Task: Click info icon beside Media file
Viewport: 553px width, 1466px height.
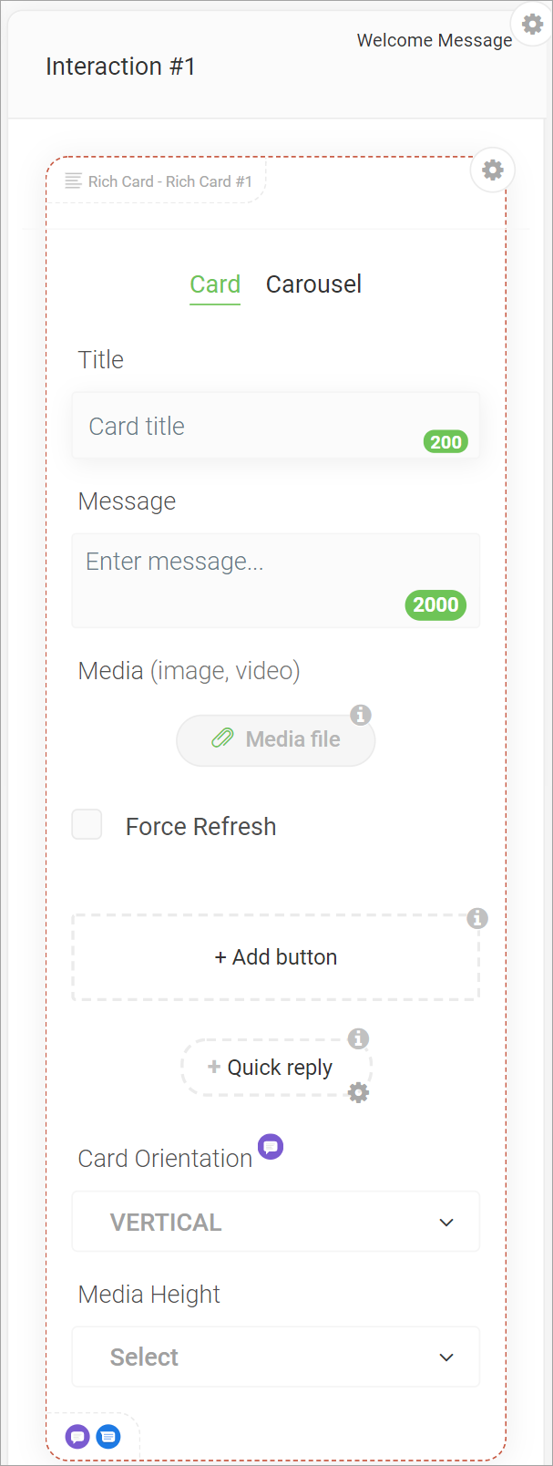Action: [361, 715]
